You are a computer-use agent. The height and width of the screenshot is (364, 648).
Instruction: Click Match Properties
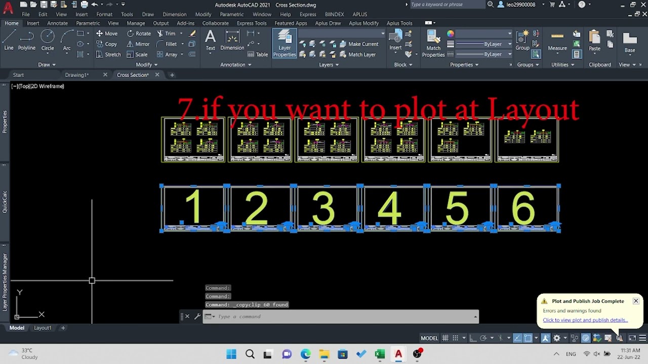tap(433, 43)
